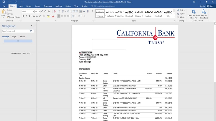Toggle Italic formatting

pos(26,16)
